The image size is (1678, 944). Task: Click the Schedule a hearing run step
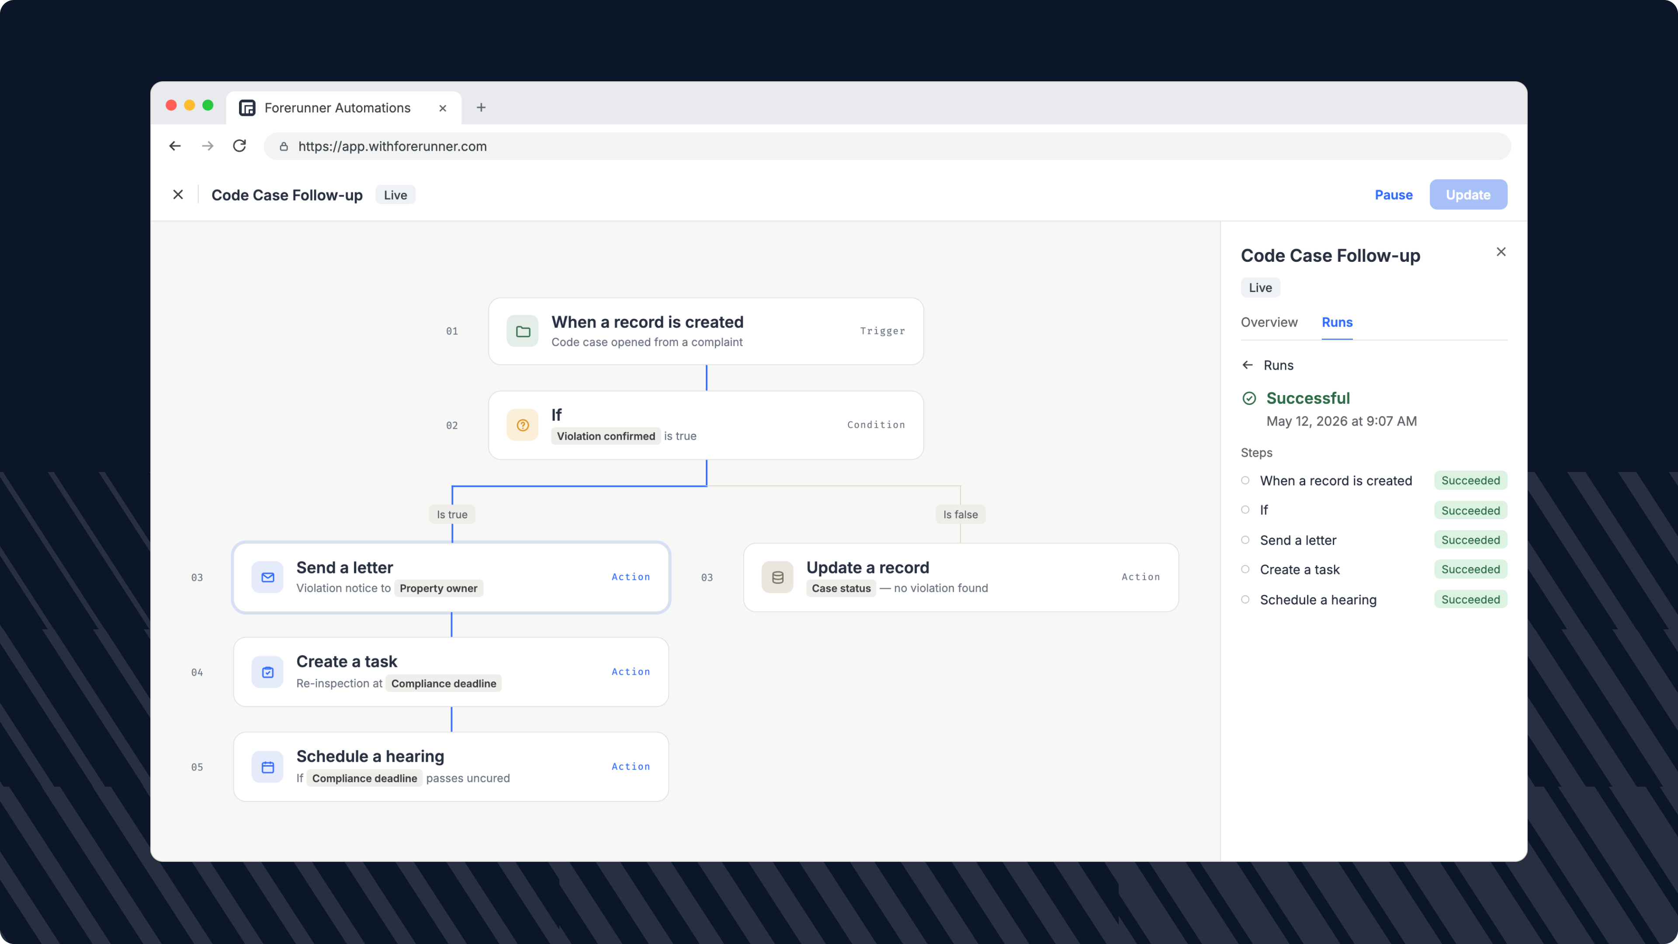1374,599
